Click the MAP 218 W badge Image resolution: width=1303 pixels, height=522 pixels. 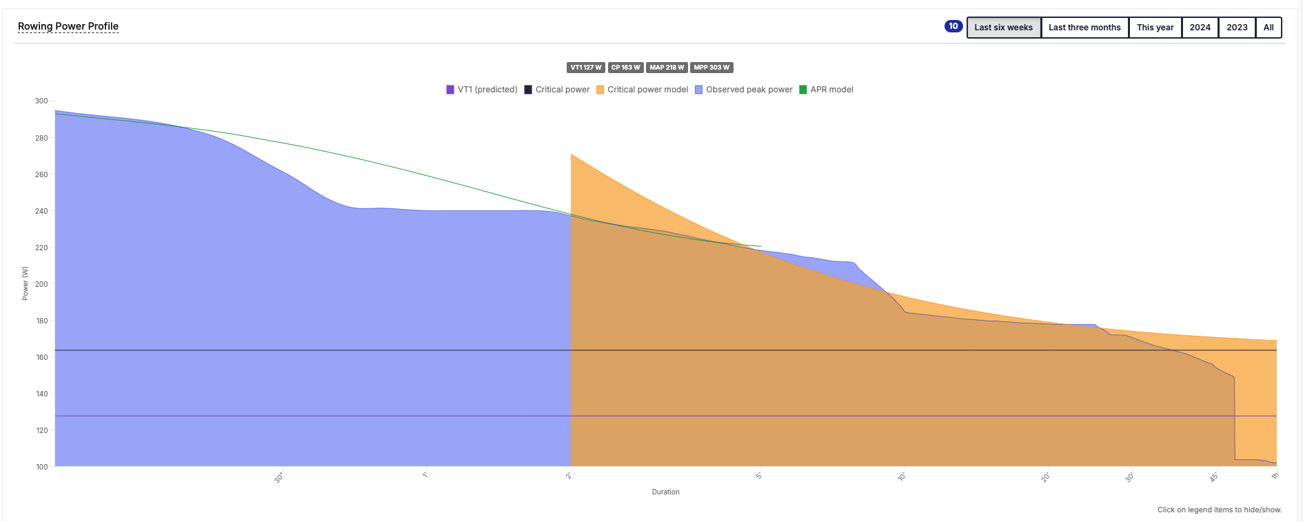click(x=667, y=68)
